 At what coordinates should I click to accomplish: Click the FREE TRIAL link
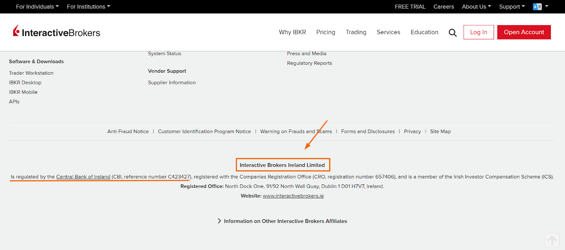[410, 7]
